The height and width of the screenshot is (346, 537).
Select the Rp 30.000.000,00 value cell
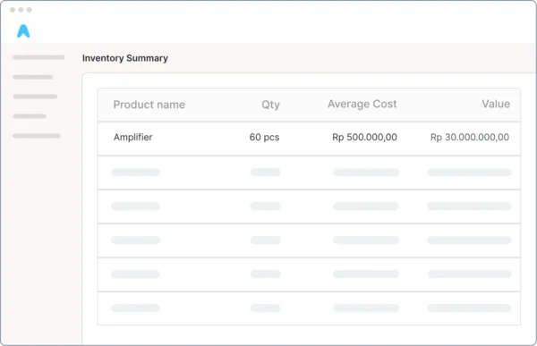coord(470,137)
